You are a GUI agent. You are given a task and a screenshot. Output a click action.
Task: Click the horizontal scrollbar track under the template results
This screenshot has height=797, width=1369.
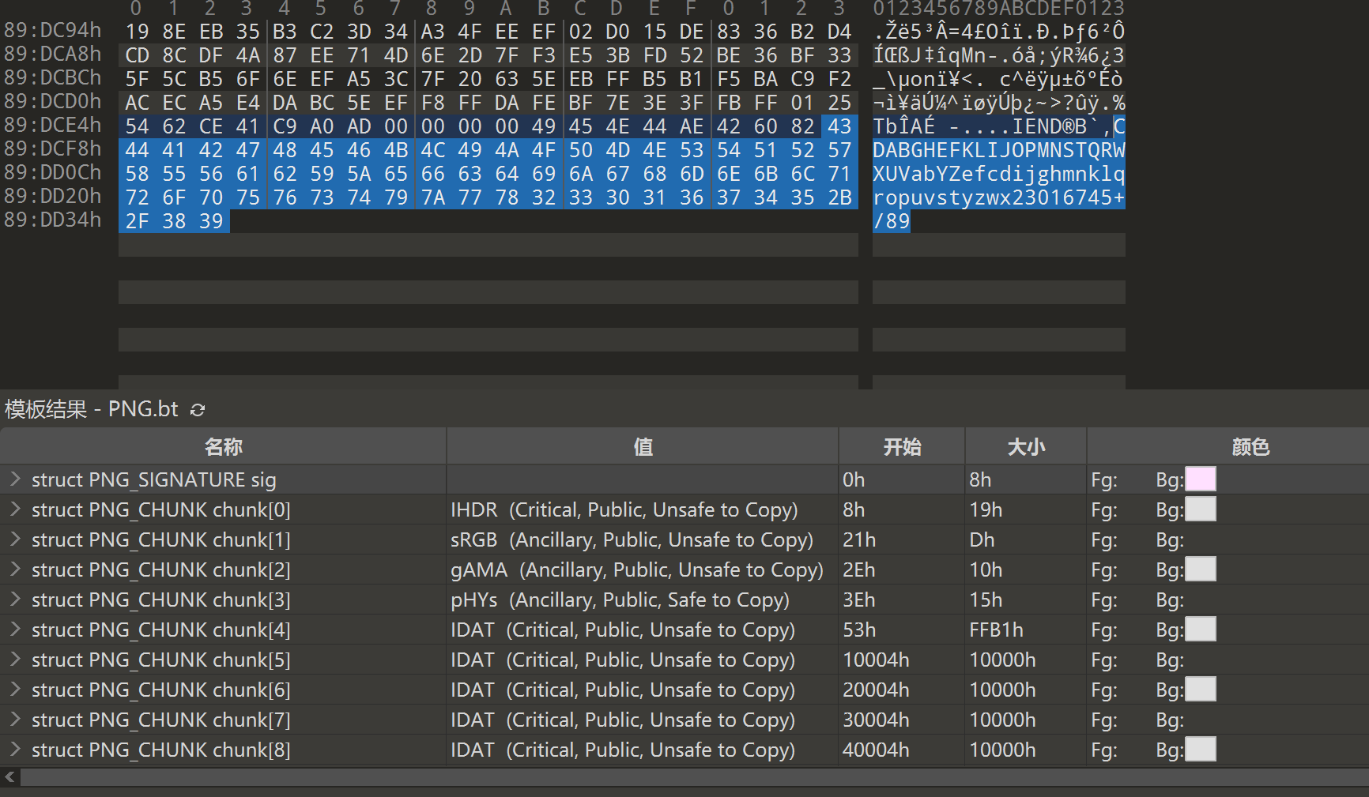[x=695, y=777]
